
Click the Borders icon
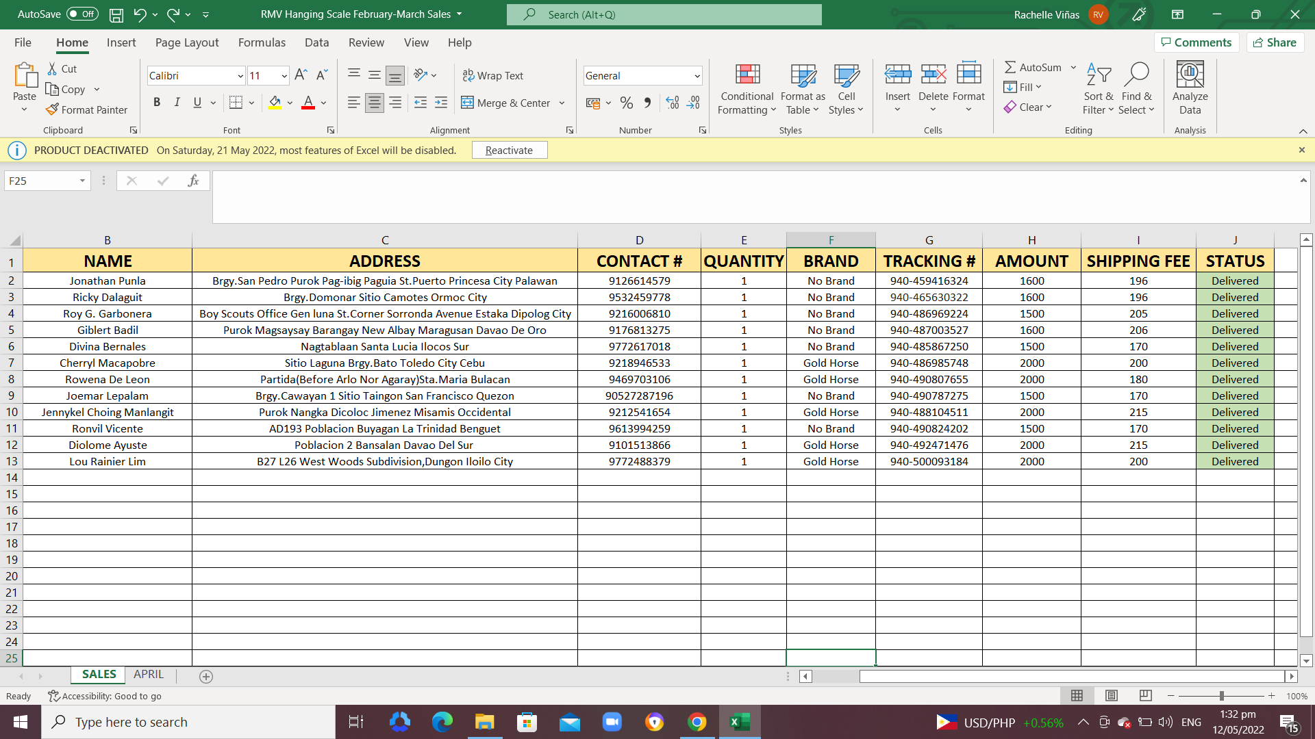tap(236, 103)
